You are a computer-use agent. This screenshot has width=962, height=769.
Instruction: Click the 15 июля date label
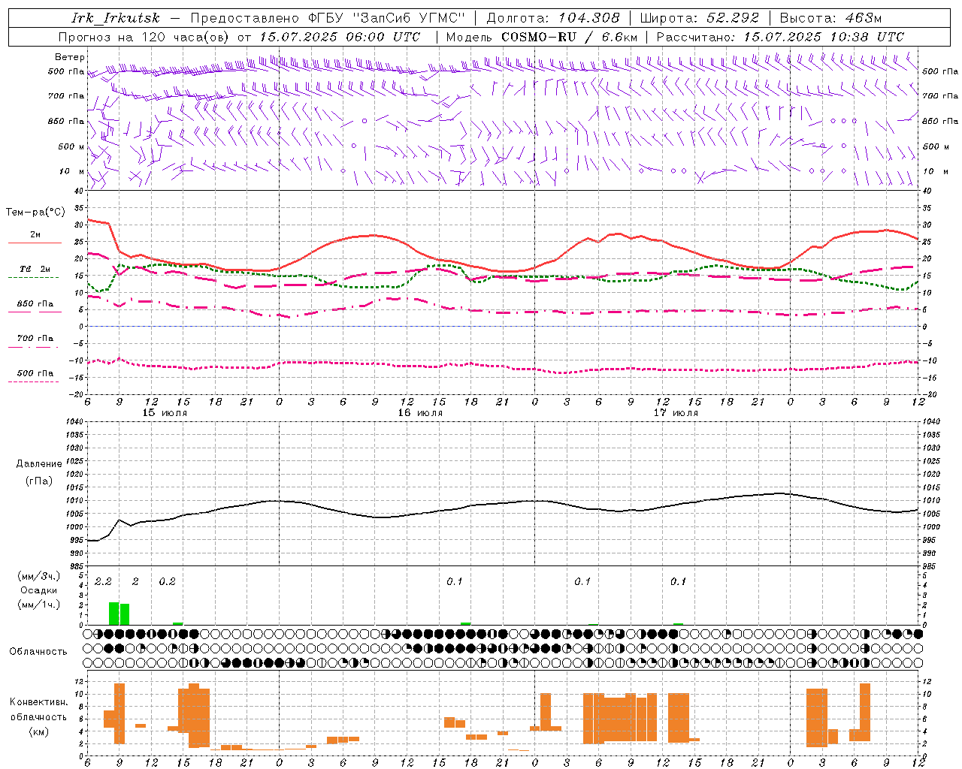(165, 413)
